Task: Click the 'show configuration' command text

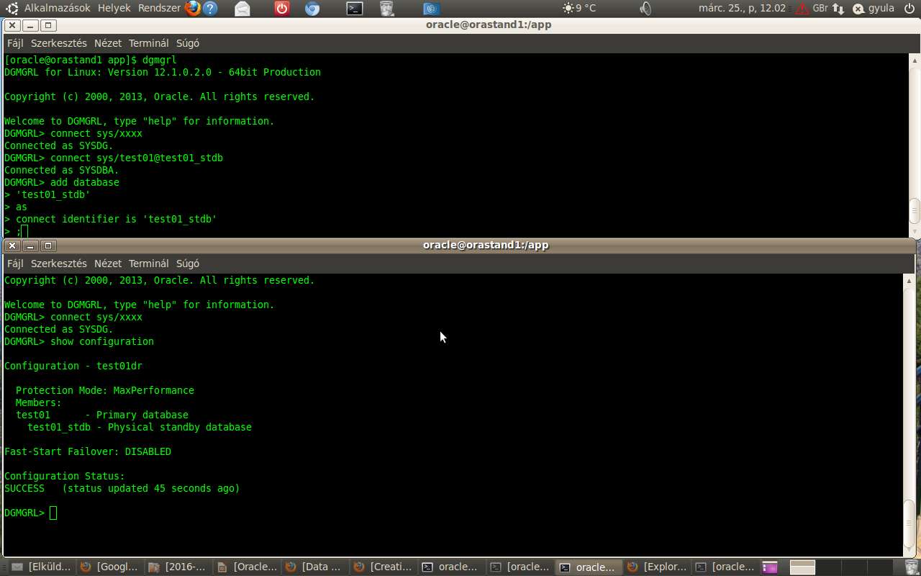Action: point(102,341)
